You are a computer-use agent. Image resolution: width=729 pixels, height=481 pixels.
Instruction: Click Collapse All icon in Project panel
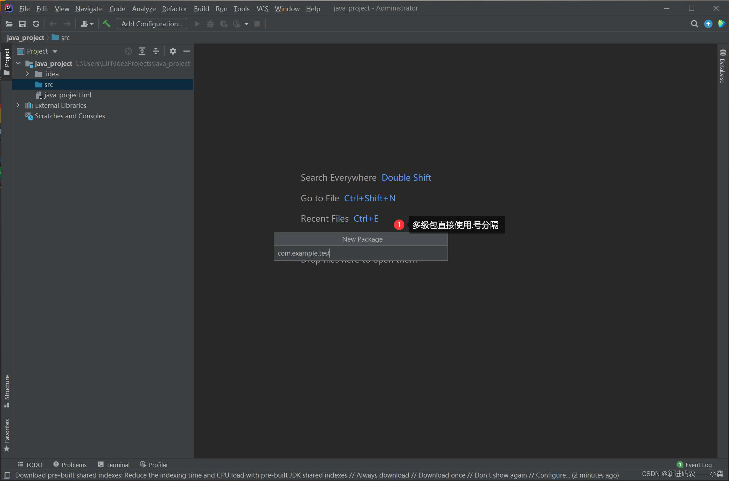156,51
